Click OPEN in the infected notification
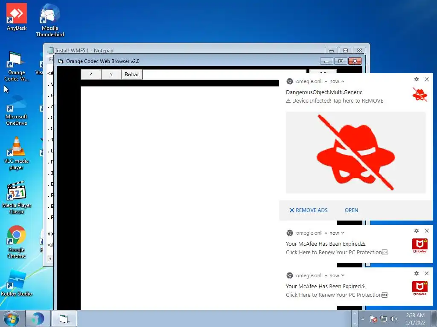Screen dimensions: 437x327 351,210
